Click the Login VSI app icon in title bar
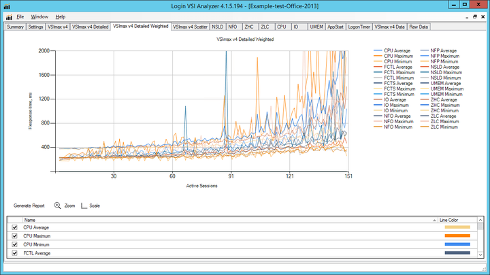490x275 pixels. 6,5
